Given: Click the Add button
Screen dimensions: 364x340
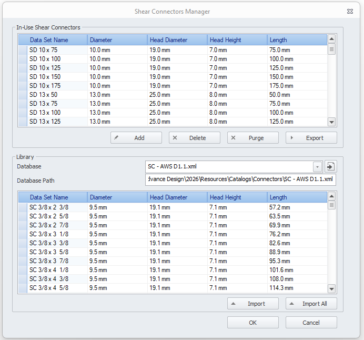Looking at the screenshot, I should tap(136, 138).
